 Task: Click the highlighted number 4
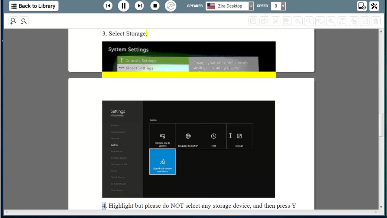104,206
